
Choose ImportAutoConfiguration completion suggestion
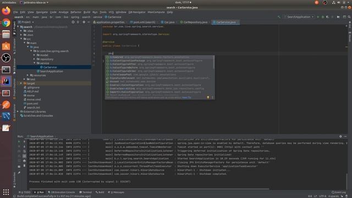click(159, 92)
